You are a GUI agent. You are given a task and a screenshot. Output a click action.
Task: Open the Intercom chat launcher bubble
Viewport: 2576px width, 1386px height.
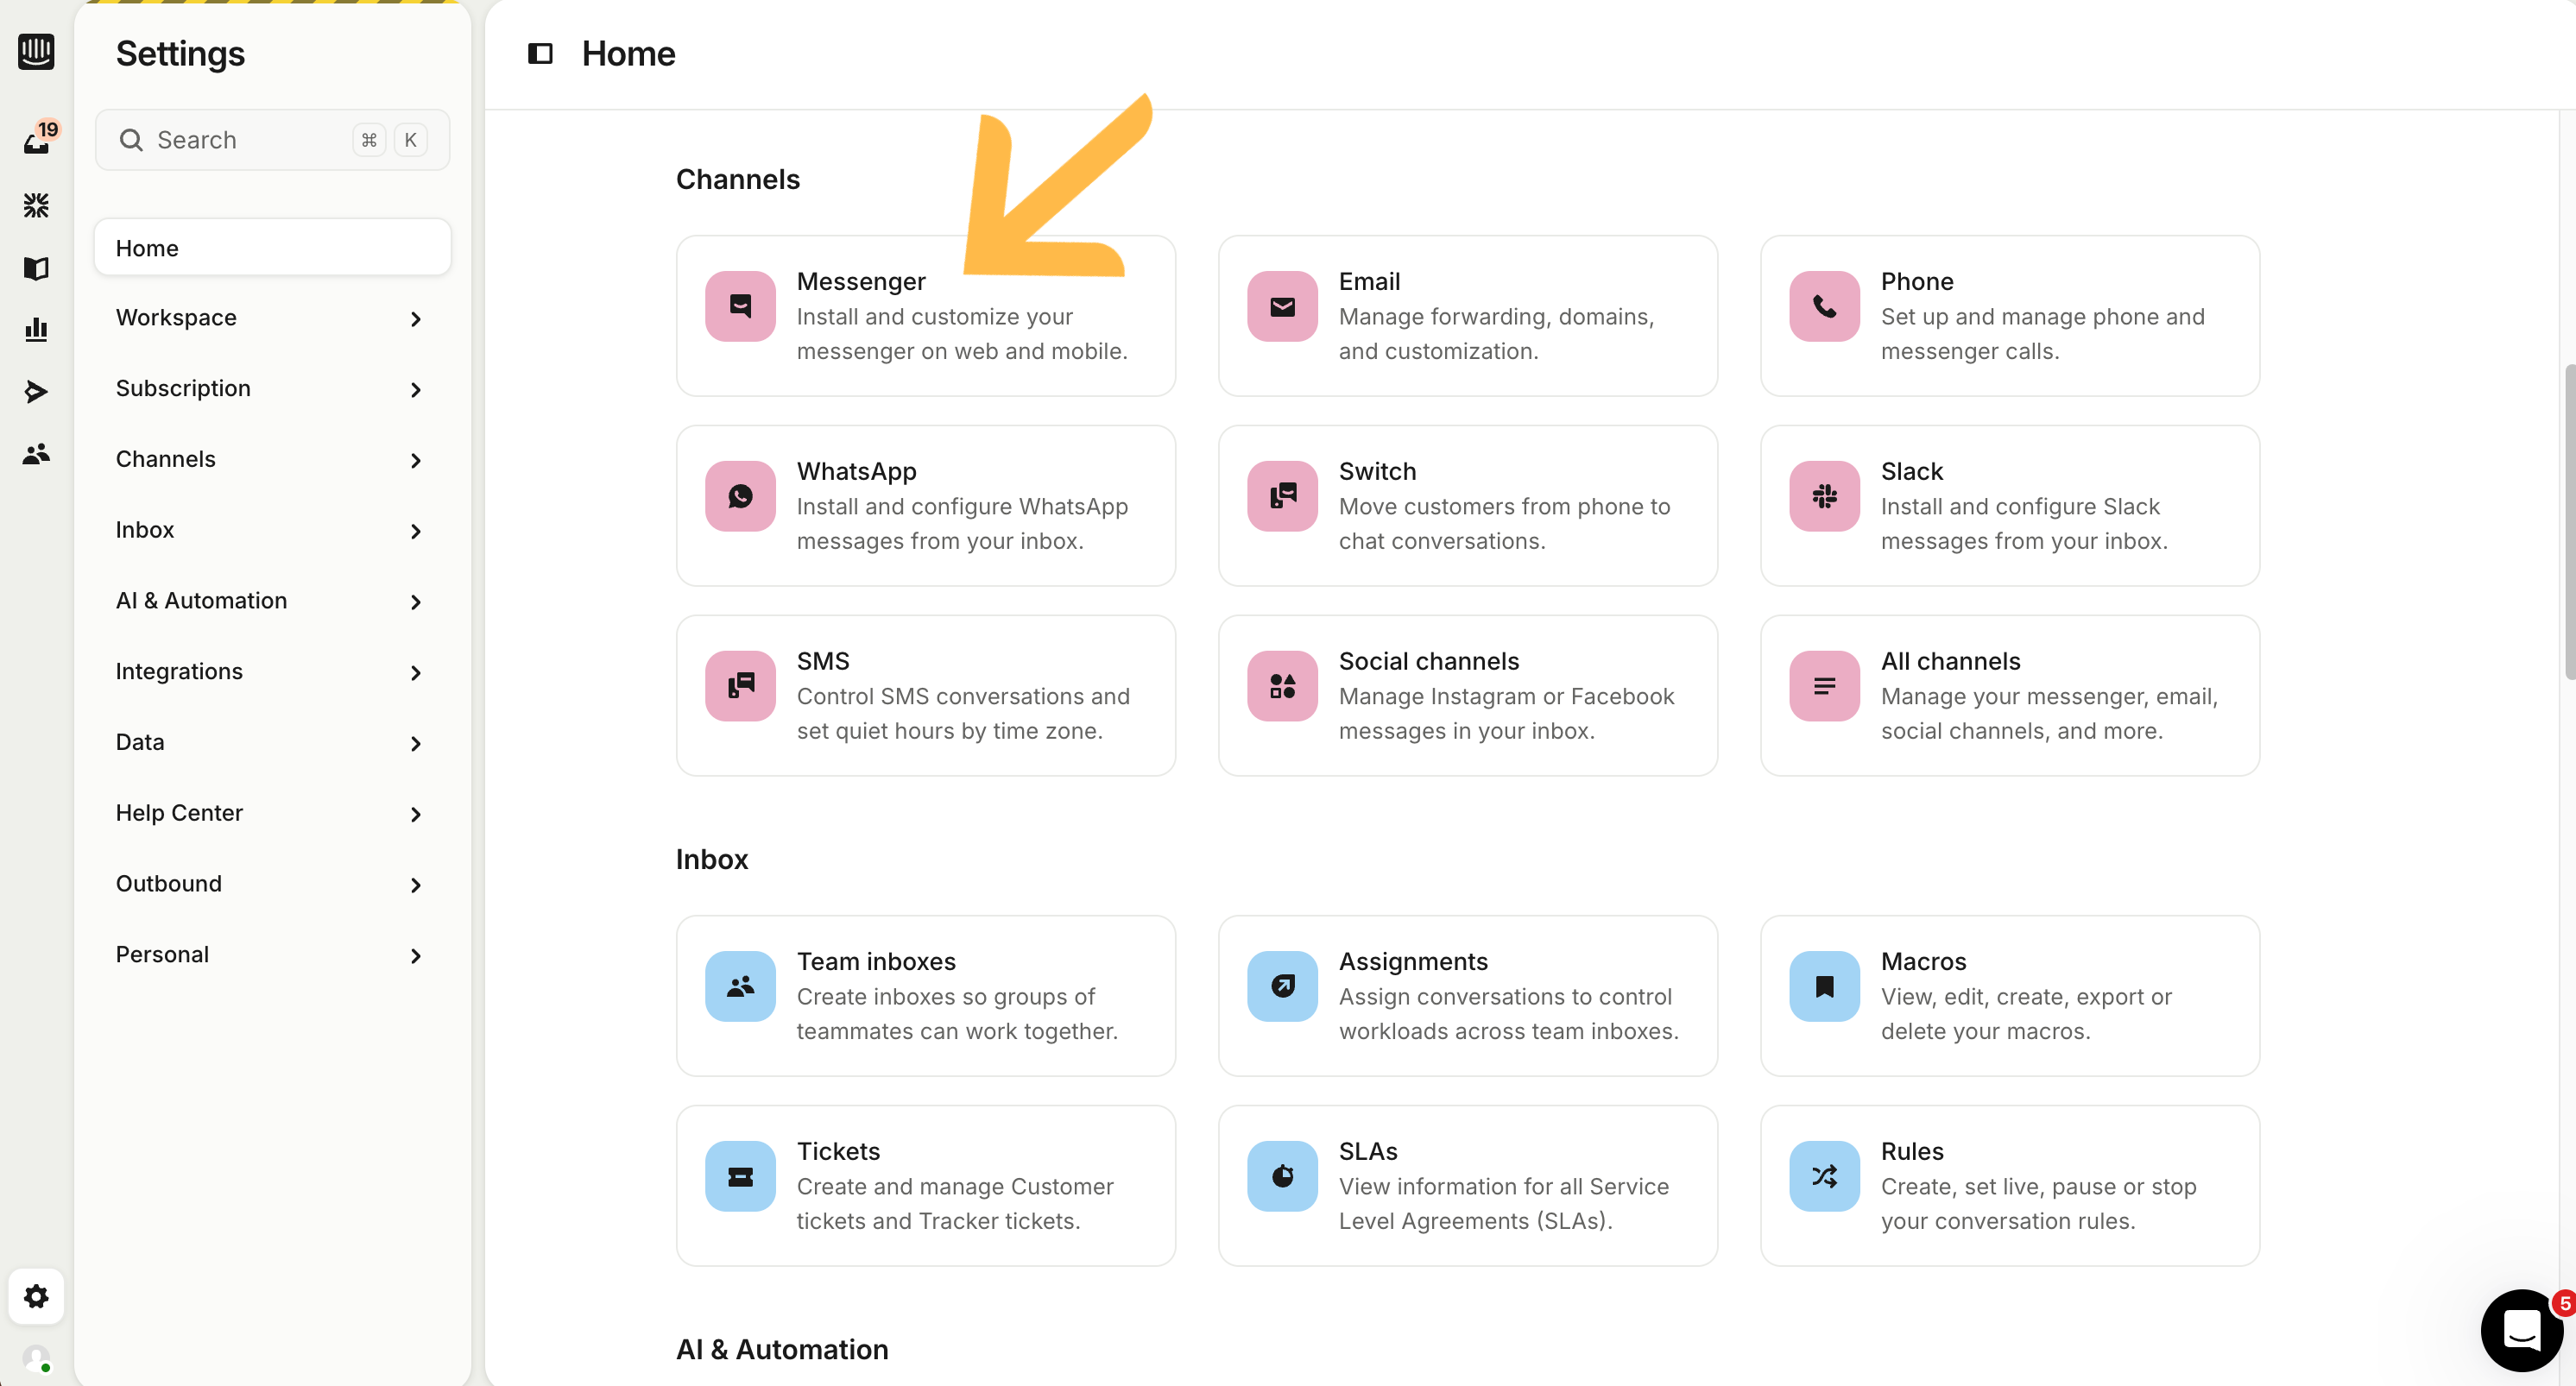tap(2520, 1330)
